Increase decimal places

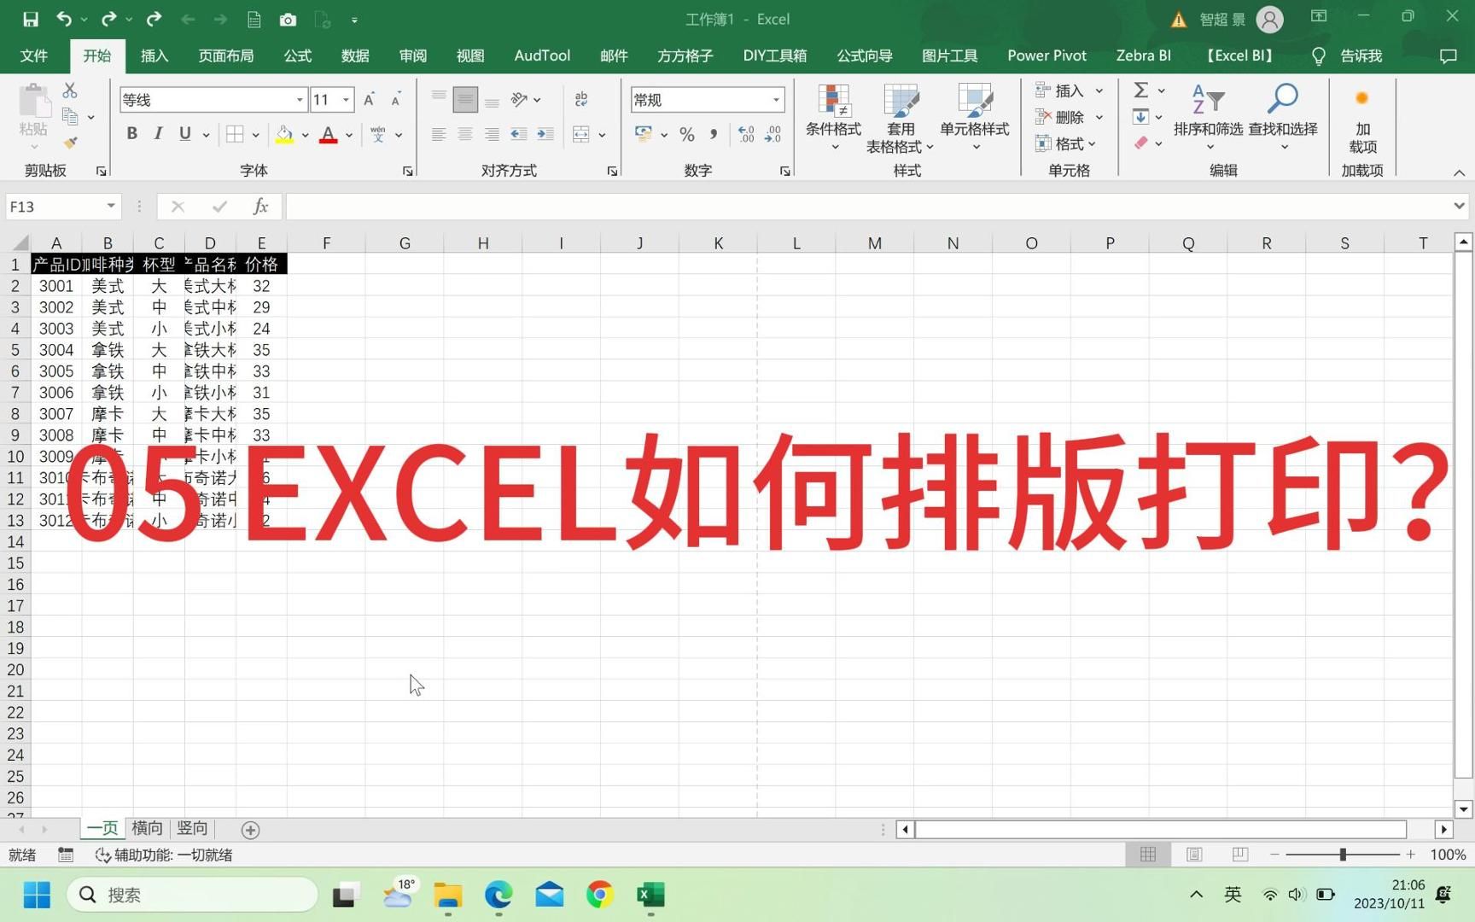point(746,134)
